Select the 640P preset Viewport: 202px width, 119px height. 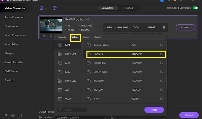click(x=124, y=99)
